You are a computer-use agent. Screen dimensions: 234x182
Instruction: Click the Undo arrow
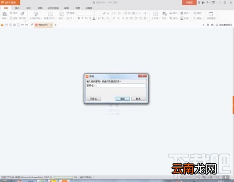coord(22,25)
